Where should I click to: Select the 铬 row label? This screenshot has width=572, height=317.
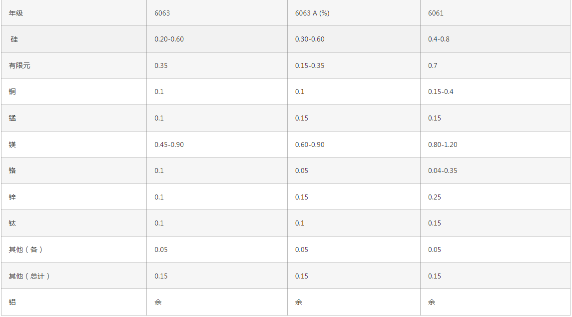point(12,170)
